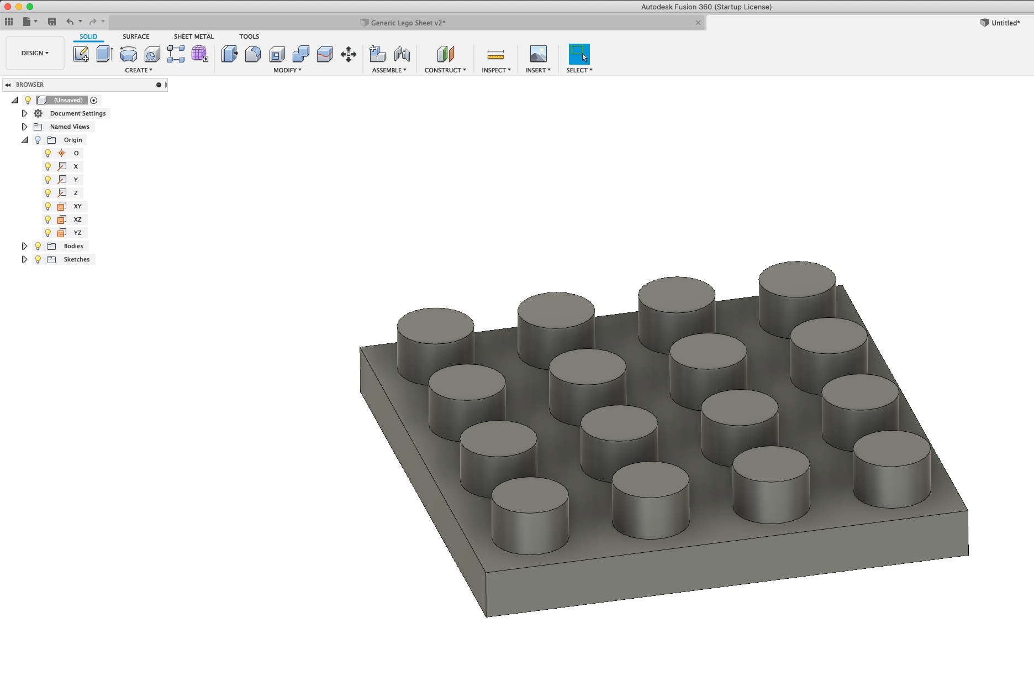The width and height of the screenshot is (1034, 675).
Task: Toggle visibility of the Sketches folder
Action: pyautogui.click(x=38, y=259)
